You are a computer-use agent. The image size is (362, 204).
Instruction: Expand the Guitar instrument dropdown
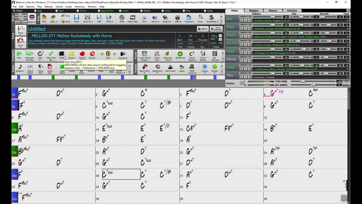348,69
